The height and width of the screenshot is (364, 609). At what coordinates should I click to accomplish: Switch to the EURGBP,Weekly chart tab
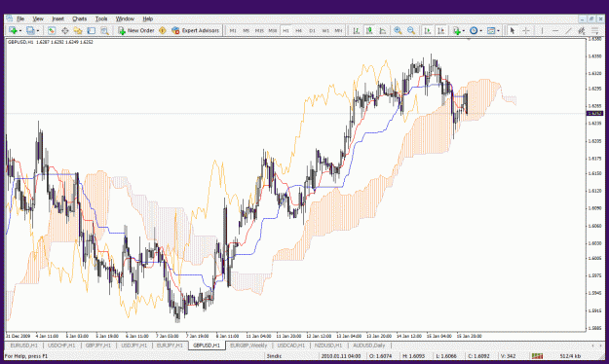(248, 346)
